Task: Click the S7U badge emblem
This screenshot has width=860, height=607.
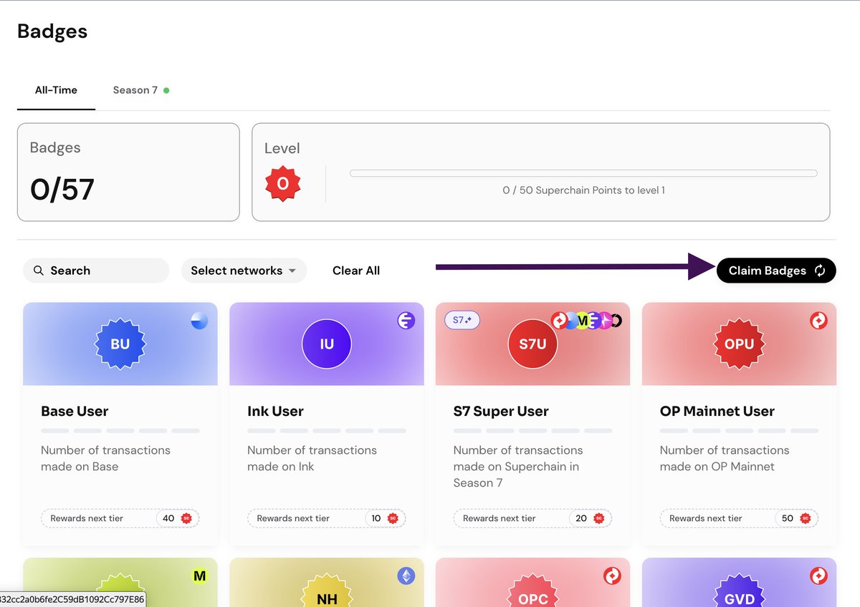Action: 532,344
